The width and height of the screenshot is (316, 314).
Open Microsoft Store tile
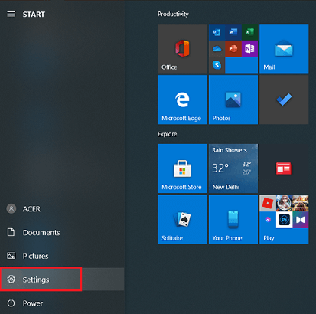pyautogui.click(x=182, y=168)
